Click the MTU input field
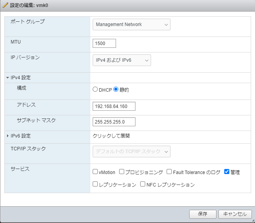 point(104,44)
